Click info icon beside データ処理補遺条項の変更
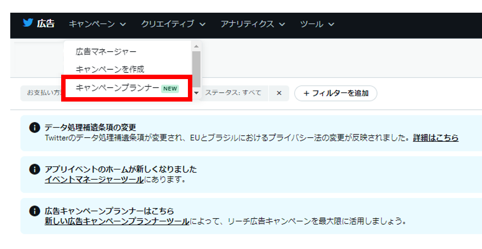The width and height of the screenshot is (482, 249). pyautogui.click(x=35, y=128)
